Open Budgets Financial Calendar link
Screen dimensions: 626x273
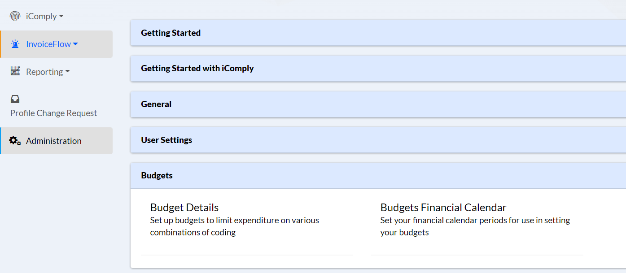click(x=443, y=208)
